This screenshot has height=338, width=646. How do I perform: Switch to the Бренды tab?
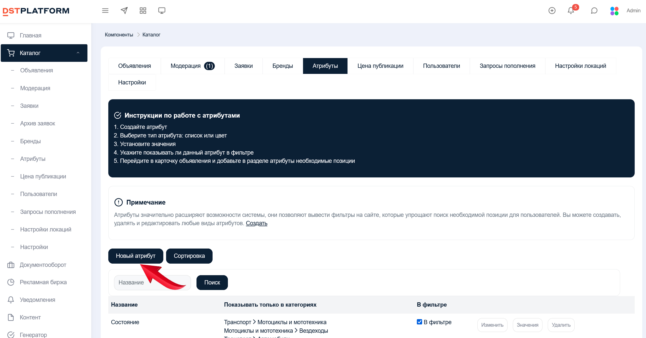282,66
